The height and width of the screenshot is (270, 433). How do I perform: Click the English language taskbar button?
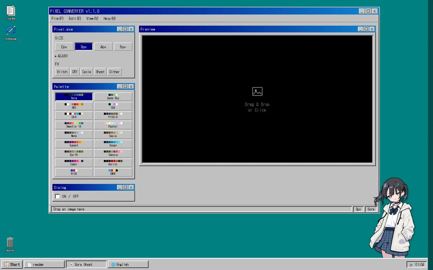click(128, 265)
